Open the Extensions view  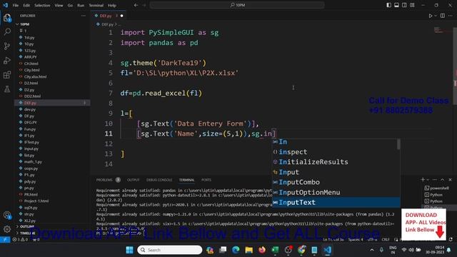(x=7, y=74)
